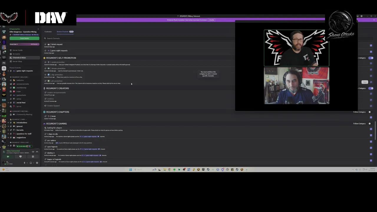This screenshot has height=212, width=377.
Task: Switch to the Customize tab
Action: click(48, 32)
